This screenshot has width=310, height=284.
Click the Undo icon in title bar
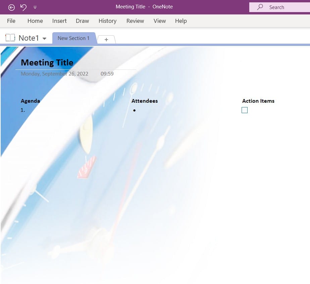pos(23,7)
